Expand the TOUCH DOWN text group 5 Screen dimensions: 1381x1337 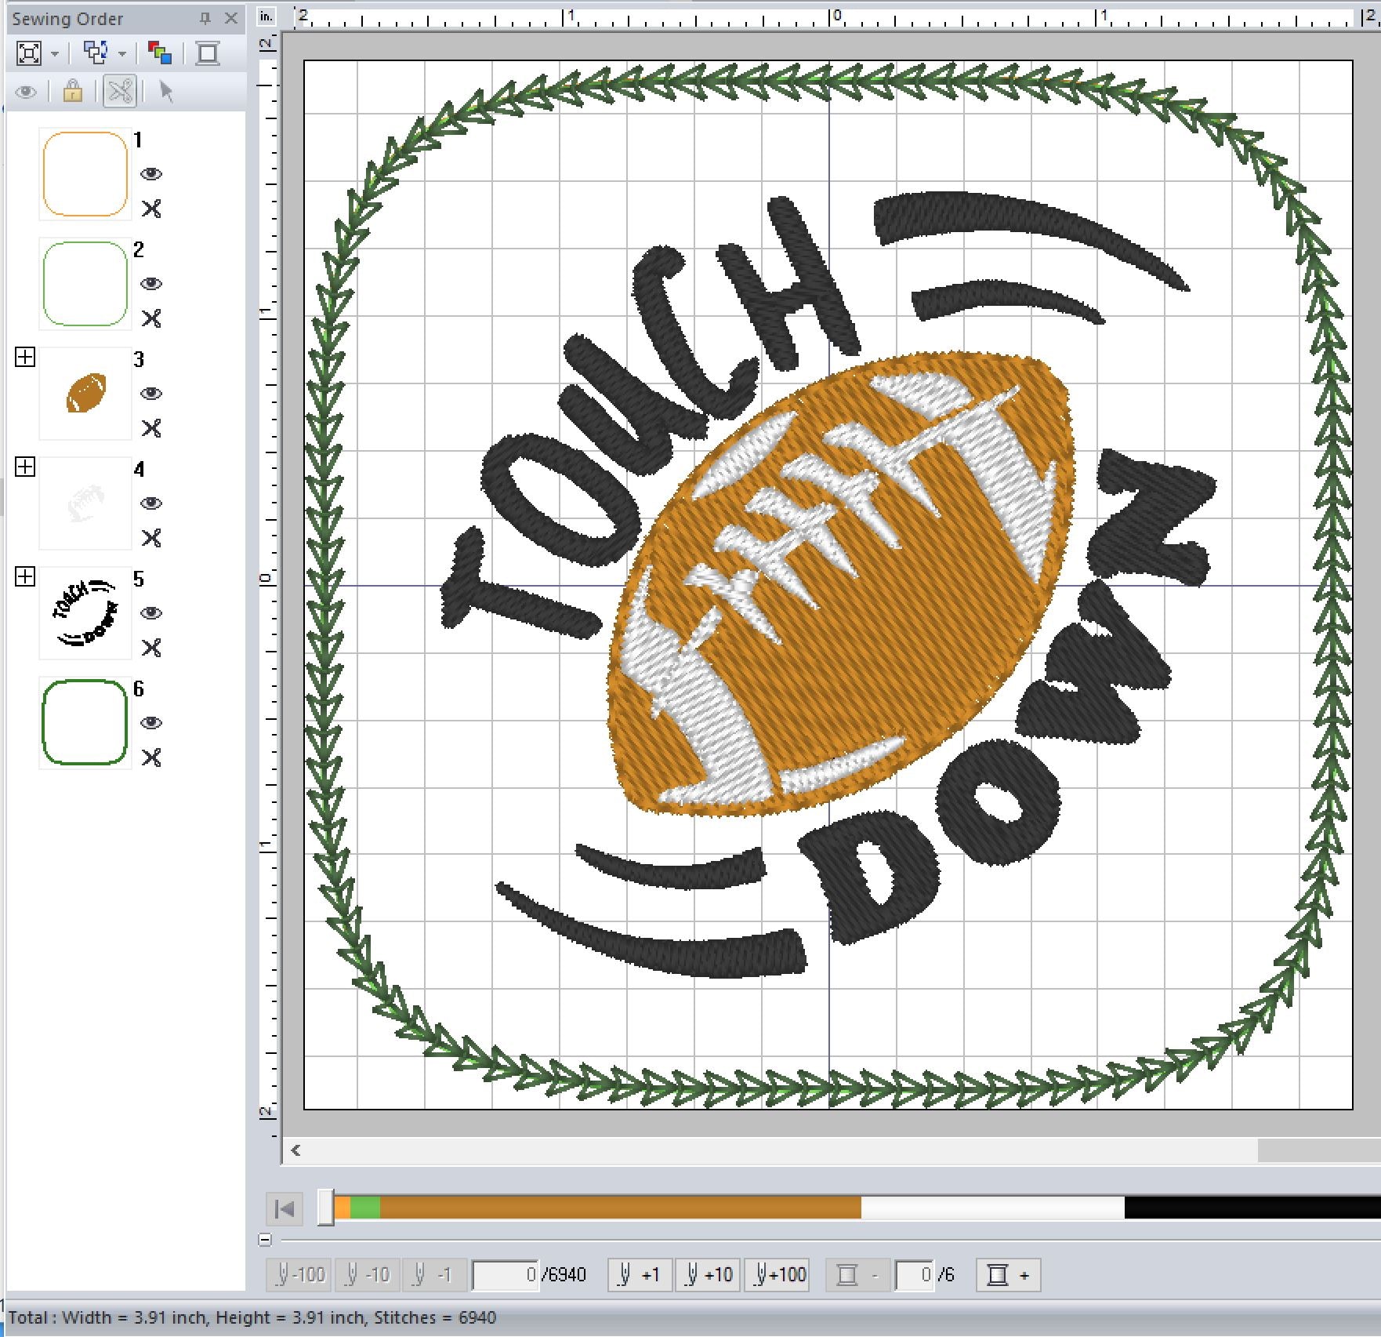[x=25, y=577]
